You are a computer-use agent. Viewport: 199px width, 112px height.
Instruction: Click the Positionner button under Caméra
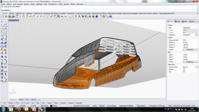190,49
